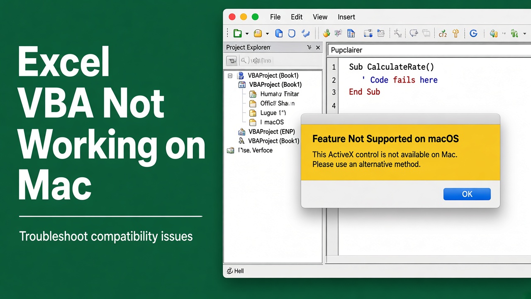Click the green and yellow figure toolbar icon

click(x=493, y=34)
